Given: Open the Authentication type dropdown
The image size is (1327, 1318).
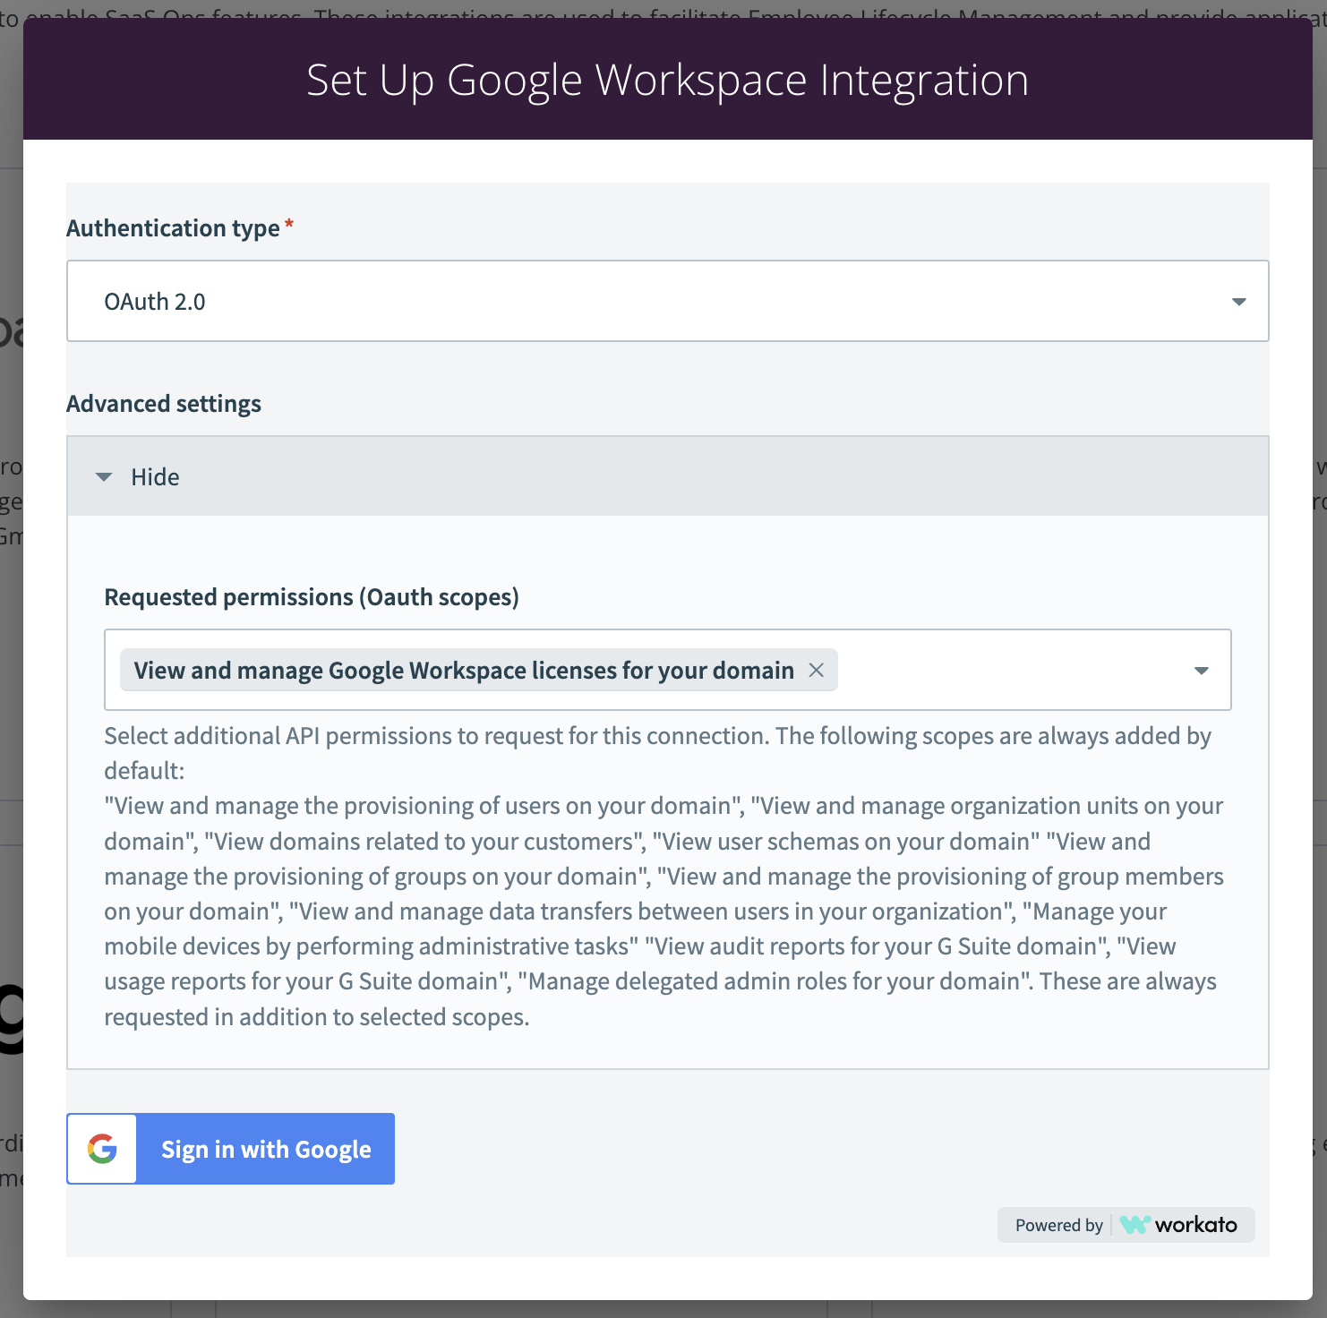Looking at the screenshot, I should 667,301.
